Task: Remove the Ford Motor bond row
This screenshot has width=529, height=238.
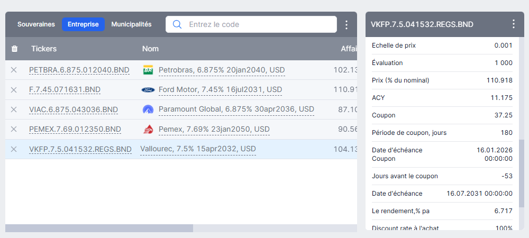Action: (x=14, y=90)
